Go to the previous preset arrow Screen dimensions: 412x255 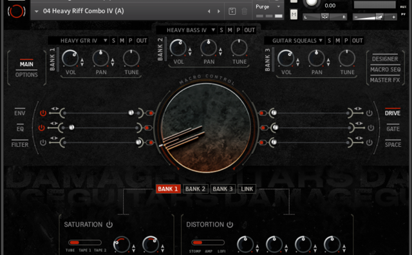coord(209,12)
